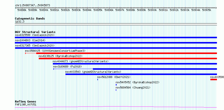The height and width of the screenshot is (110, 224).
Task: Click the 50889k ruler tick label
Action: click(33, 10)
